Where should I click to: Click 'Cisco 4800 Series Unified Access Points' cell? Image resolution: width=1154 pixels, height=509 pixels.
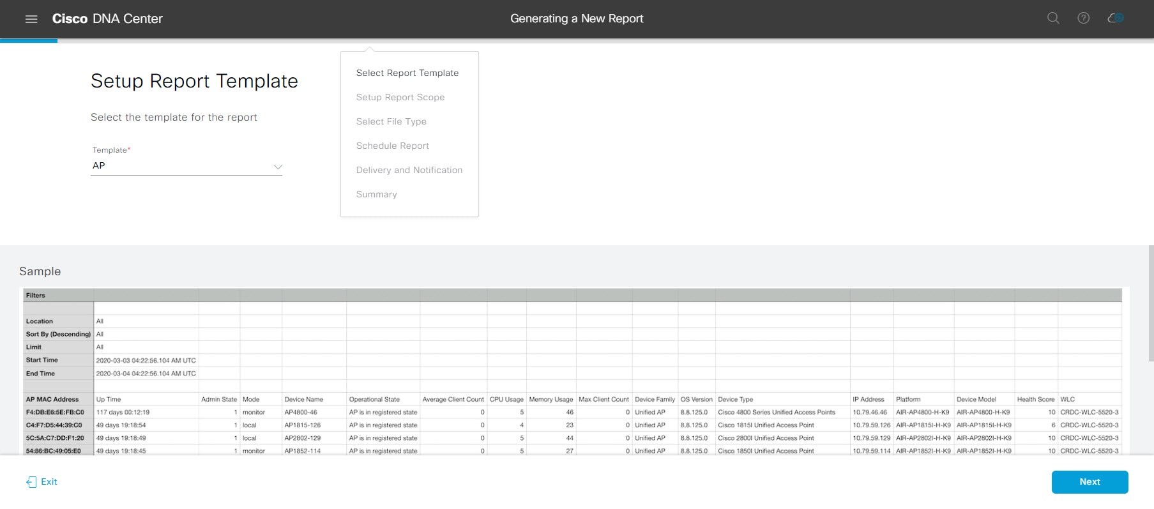click(777, 412)
